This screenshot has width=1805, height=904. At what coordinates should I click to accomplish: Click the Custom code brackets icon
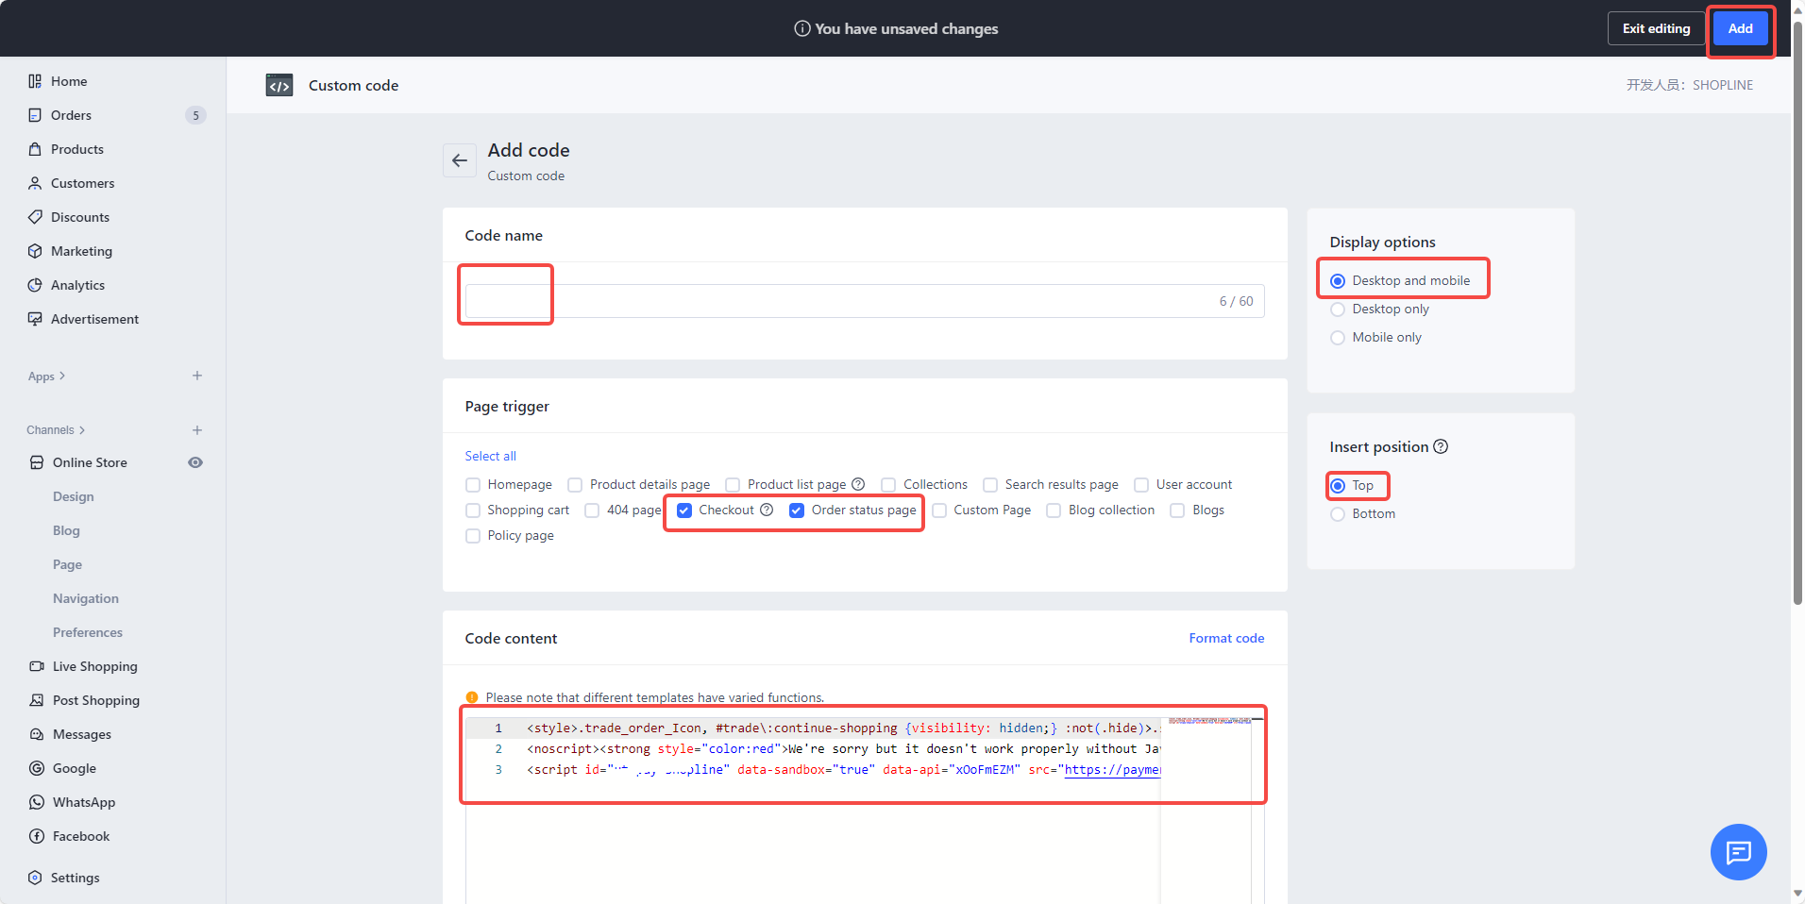tap(279, 86)
